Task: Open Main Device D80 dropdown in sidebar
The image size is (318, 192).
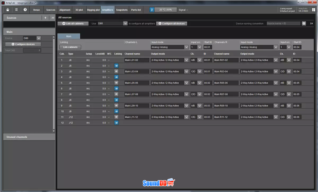Action: tap(32, 38)
